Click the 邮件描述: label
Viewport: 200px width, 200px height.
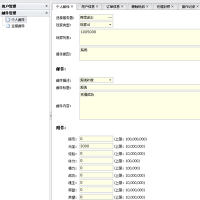63,80
